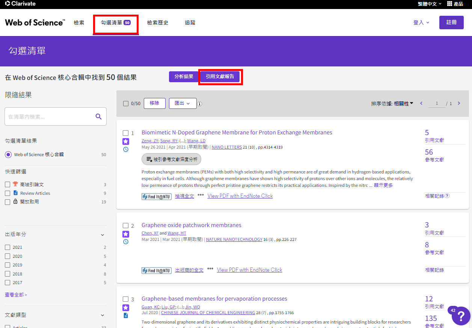Image resolution: width=472 pixels, height=328 pixels.
Task: Open the 繁體中文 language dropdown
Action: click(x=430, y=4)
